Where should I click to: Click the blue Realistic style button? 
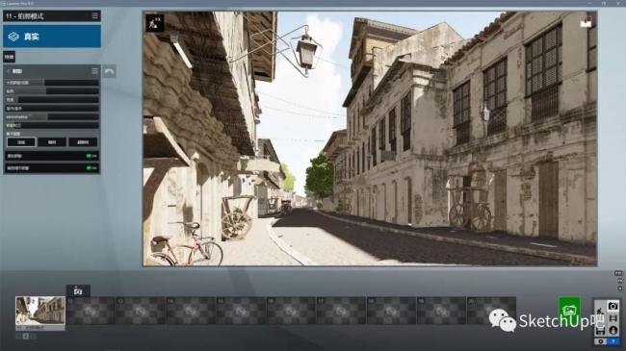pyautogui.click(x=52, y=37)
